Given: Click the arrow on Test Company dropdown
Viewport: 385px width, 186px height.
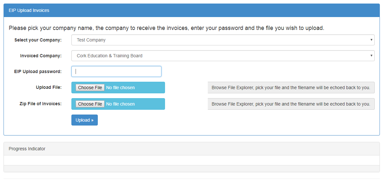Looking at the screenshot, I should tap(371, 40).
